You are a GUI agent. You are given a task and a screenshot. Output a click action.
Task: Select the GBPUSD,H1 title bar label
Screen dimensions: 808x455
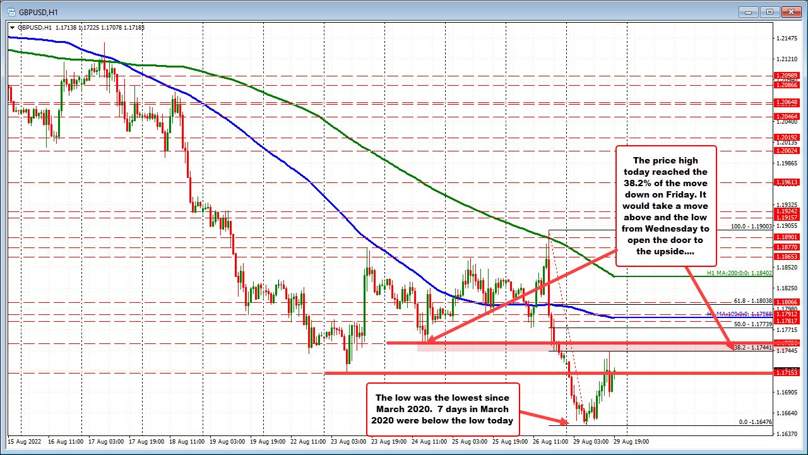pyautogui.click(x=38, y=11)
